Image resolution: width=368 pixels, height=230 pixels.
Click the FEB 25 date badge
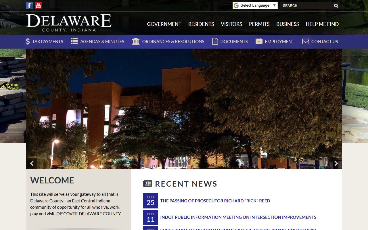pyautogui.click(x=150, y=201)
